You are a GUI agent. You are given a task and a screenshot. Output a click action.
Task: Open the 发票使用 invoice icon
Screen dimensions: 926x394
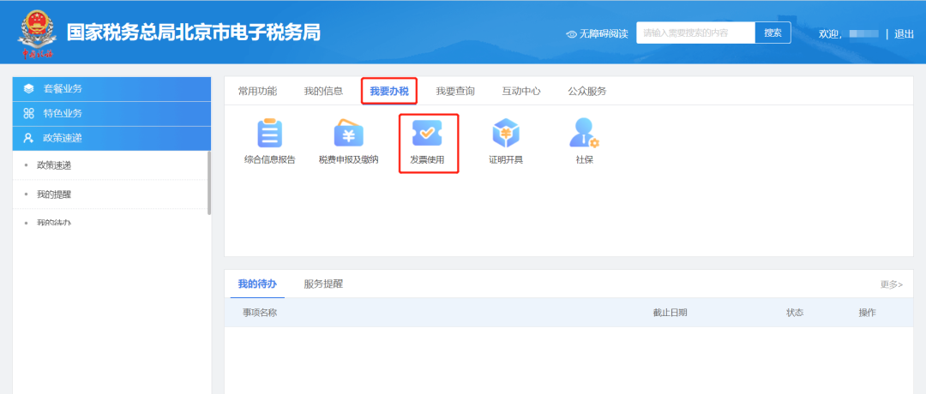[x=428, y=134]
